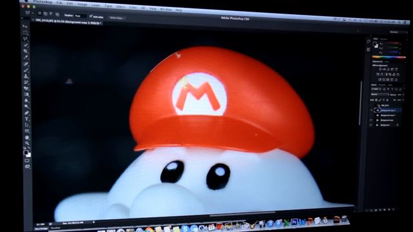Toggle visibility of bottom Background layer
This screenshot has height=232, width=413.
[x=372, y=125]
